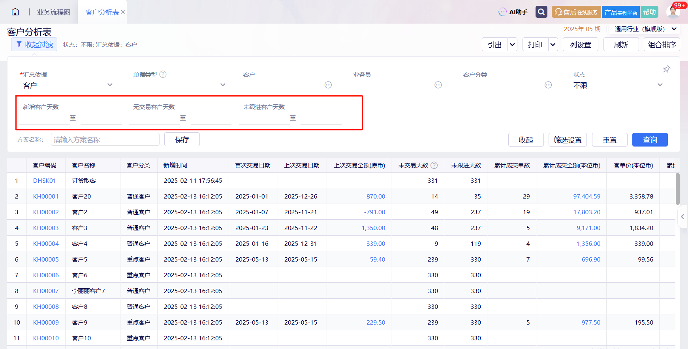
Task: Open 客户分类 selection ellipsis icon
Action: click(548, 85)
